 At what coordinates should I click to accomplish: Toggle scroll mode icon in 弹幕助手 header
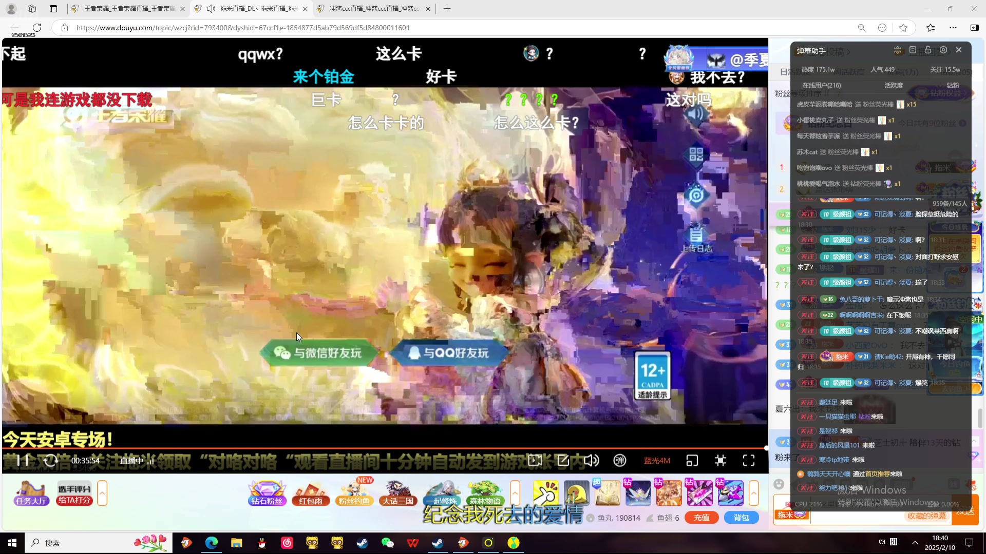(x=897, y=50)
